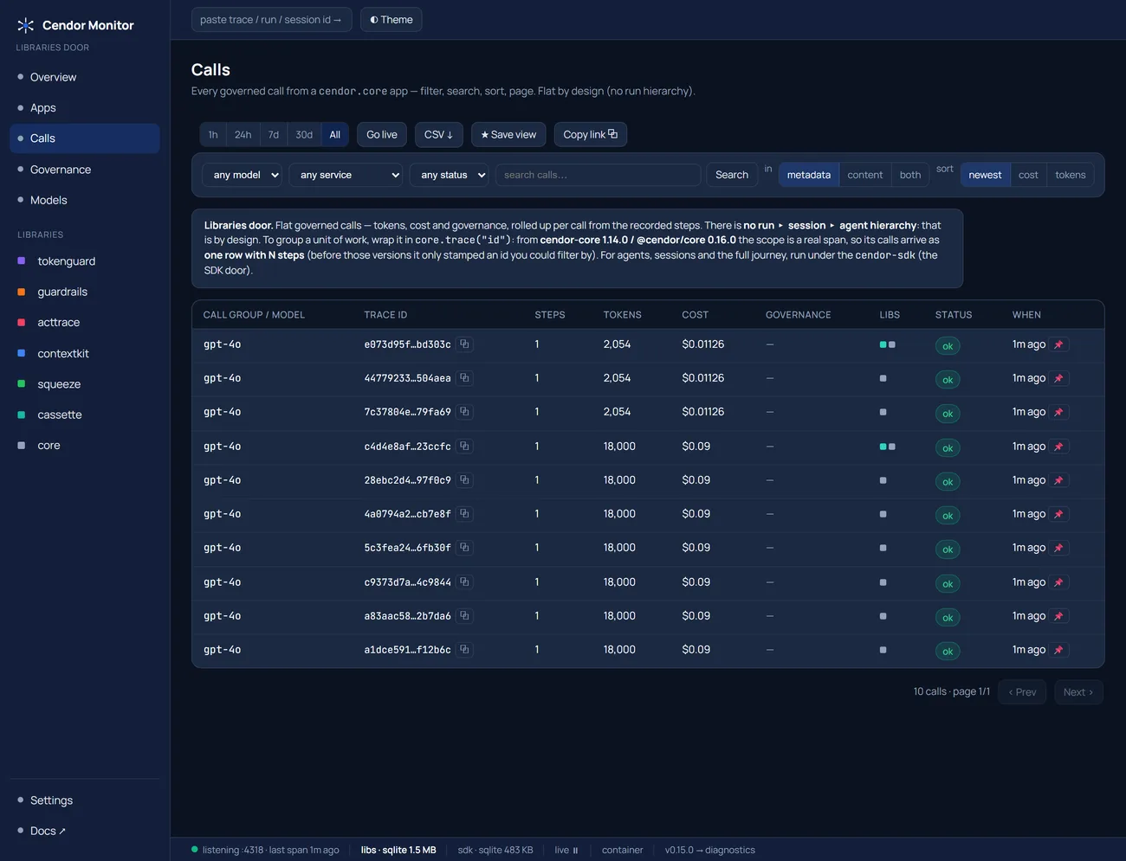The height and width of the screenshot is (861, 1126).
Task: Click the green listening status dot
Action: [x=195, y=850]
